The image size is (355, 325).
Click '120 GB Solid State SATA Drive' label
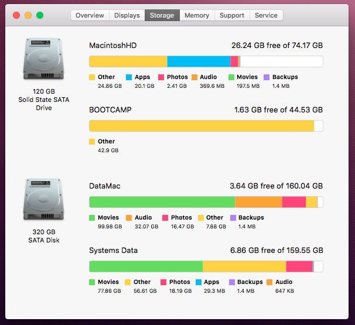[44, 100]
